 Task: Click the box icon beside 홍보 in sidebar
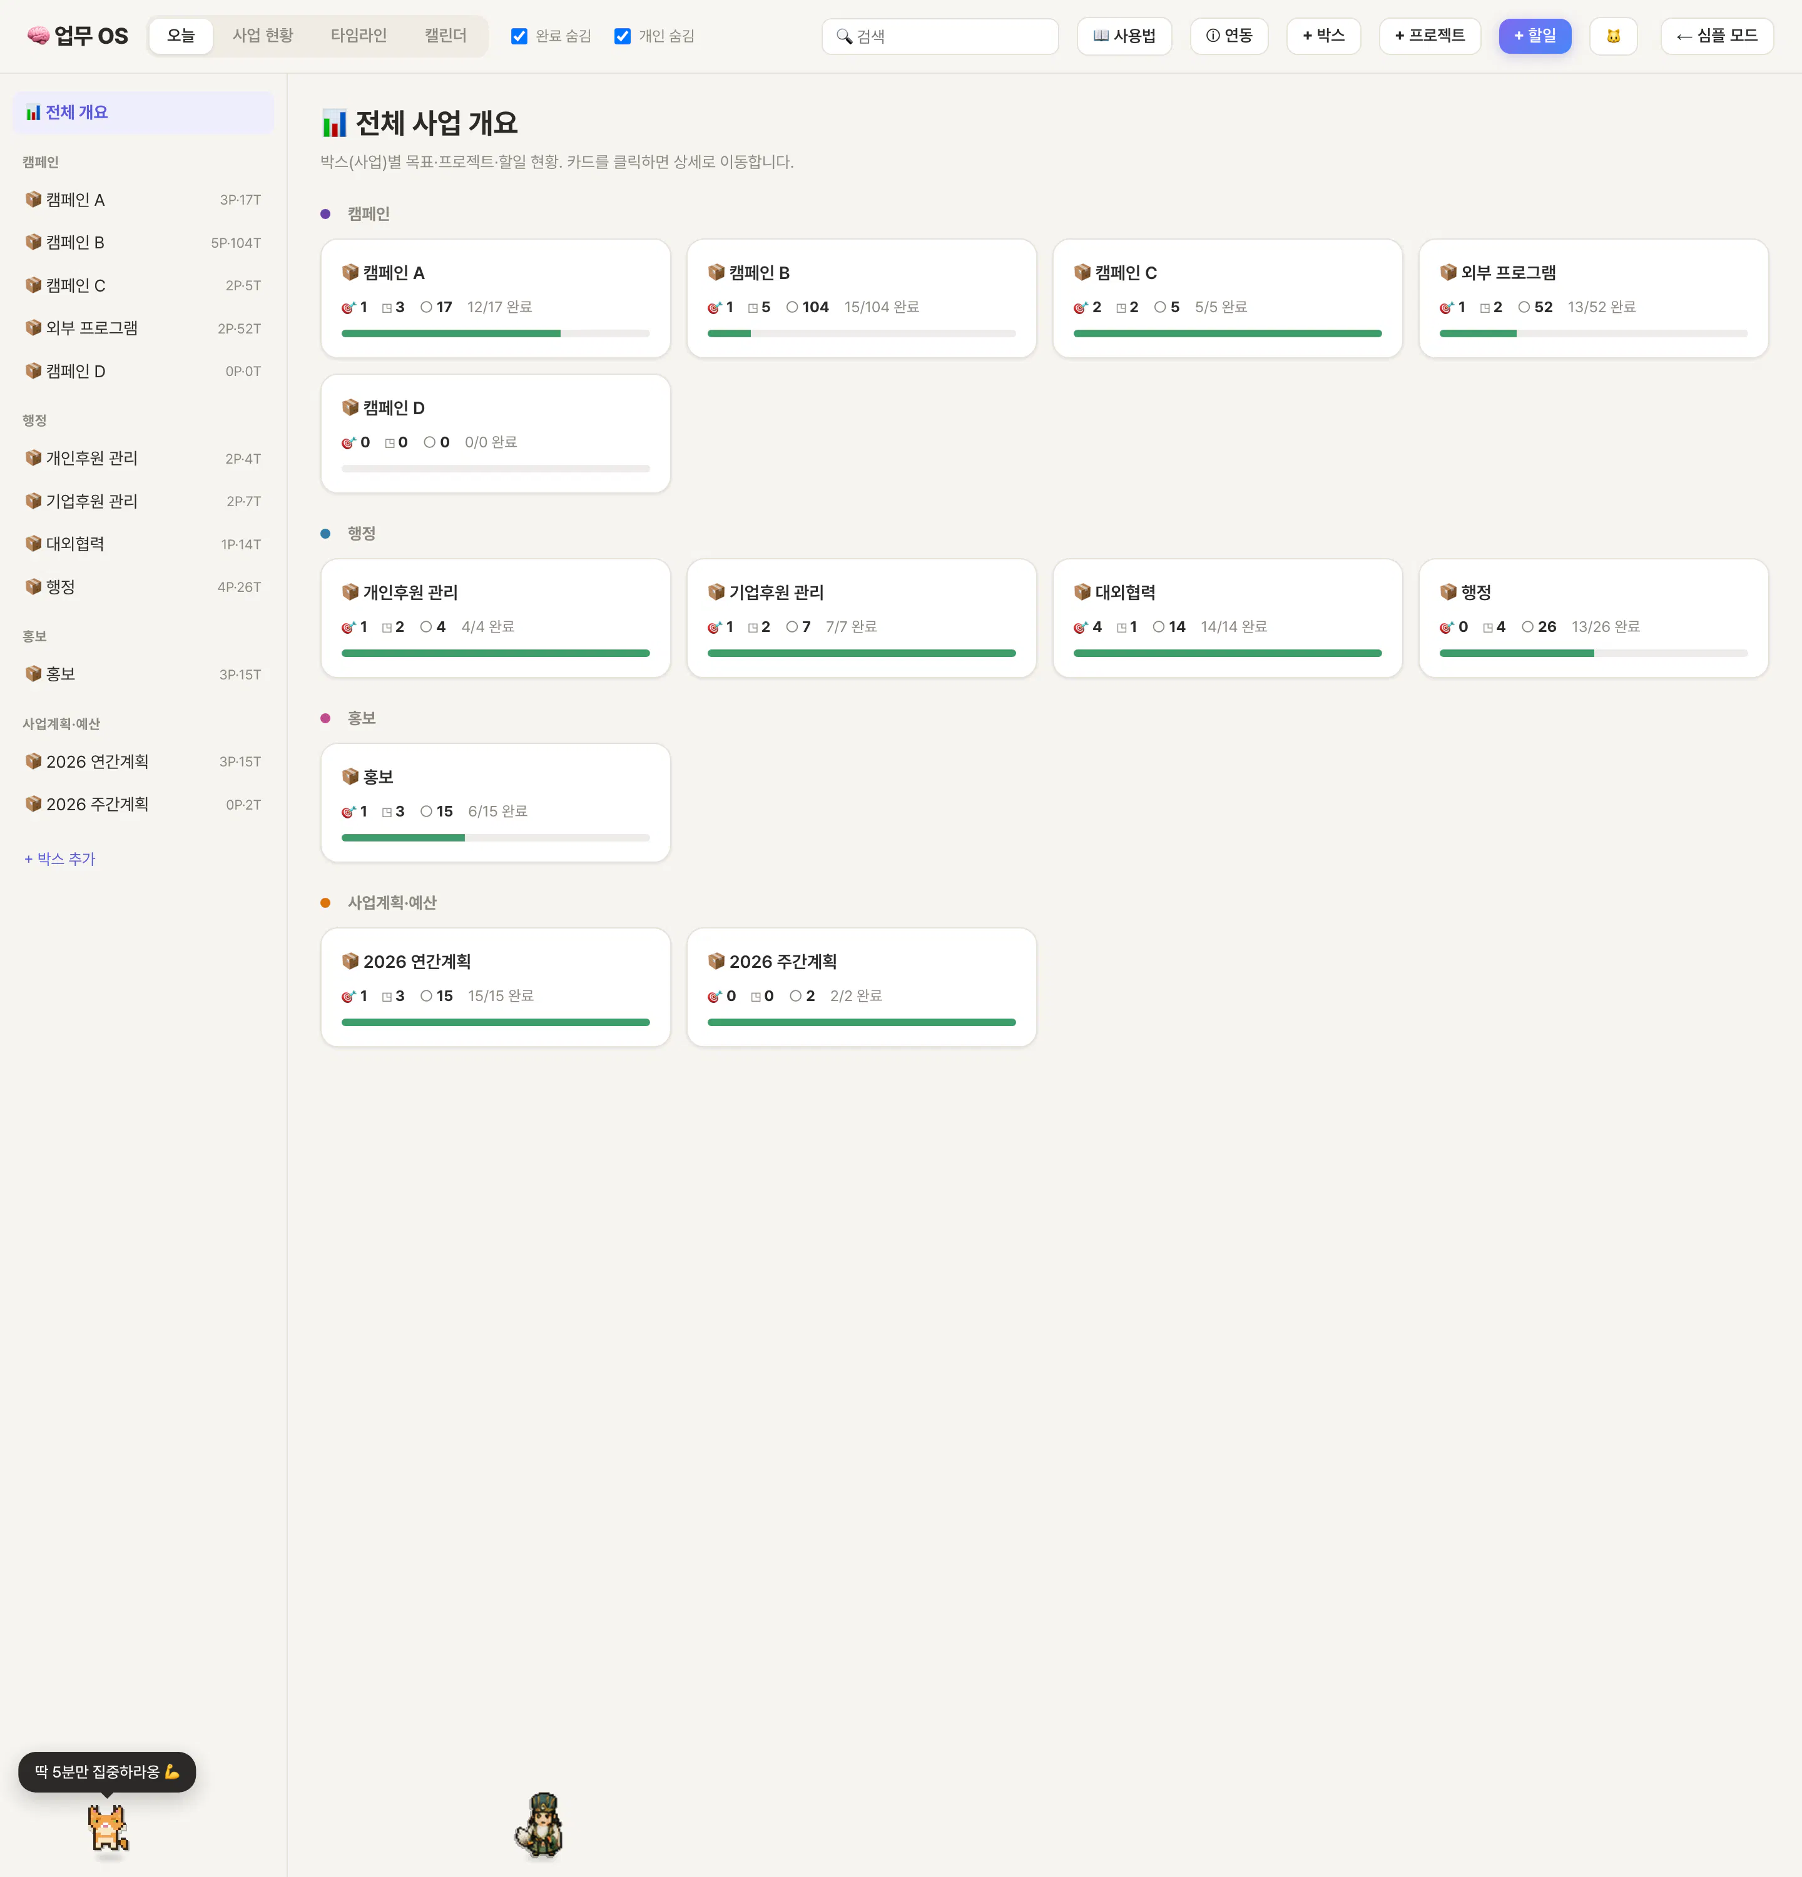tap(34, 673)
